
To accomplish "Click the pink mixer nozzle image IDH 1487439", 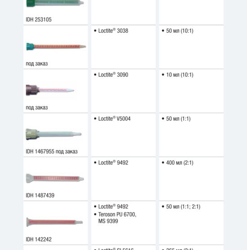I will (x=55, y=179).
